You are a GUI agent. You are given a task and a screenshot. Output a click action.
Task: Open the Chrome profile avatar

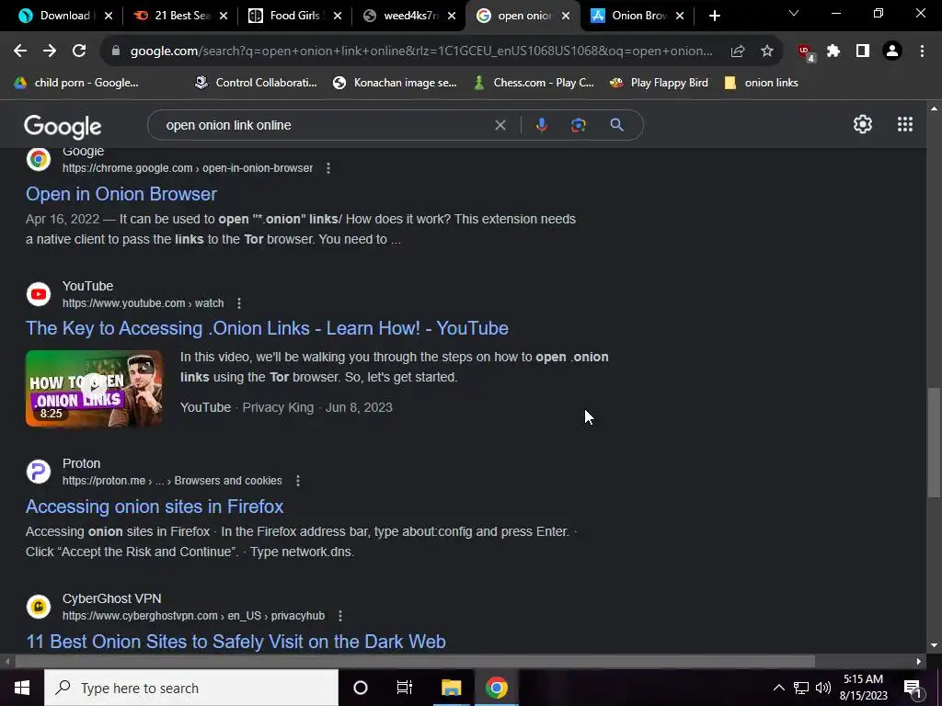(892, 51)
